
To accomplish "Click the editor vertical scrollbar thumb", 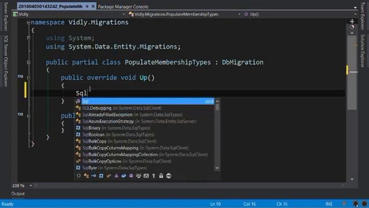I will 352,73.
